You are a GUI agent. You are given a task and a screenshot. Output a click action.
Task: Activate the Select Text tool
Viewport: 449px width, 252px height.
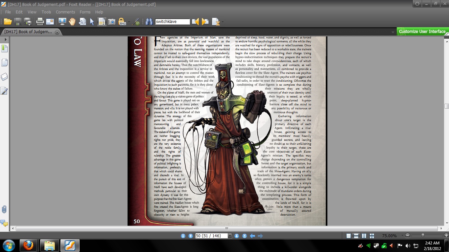pyautogui.click(x=102, y=22)
